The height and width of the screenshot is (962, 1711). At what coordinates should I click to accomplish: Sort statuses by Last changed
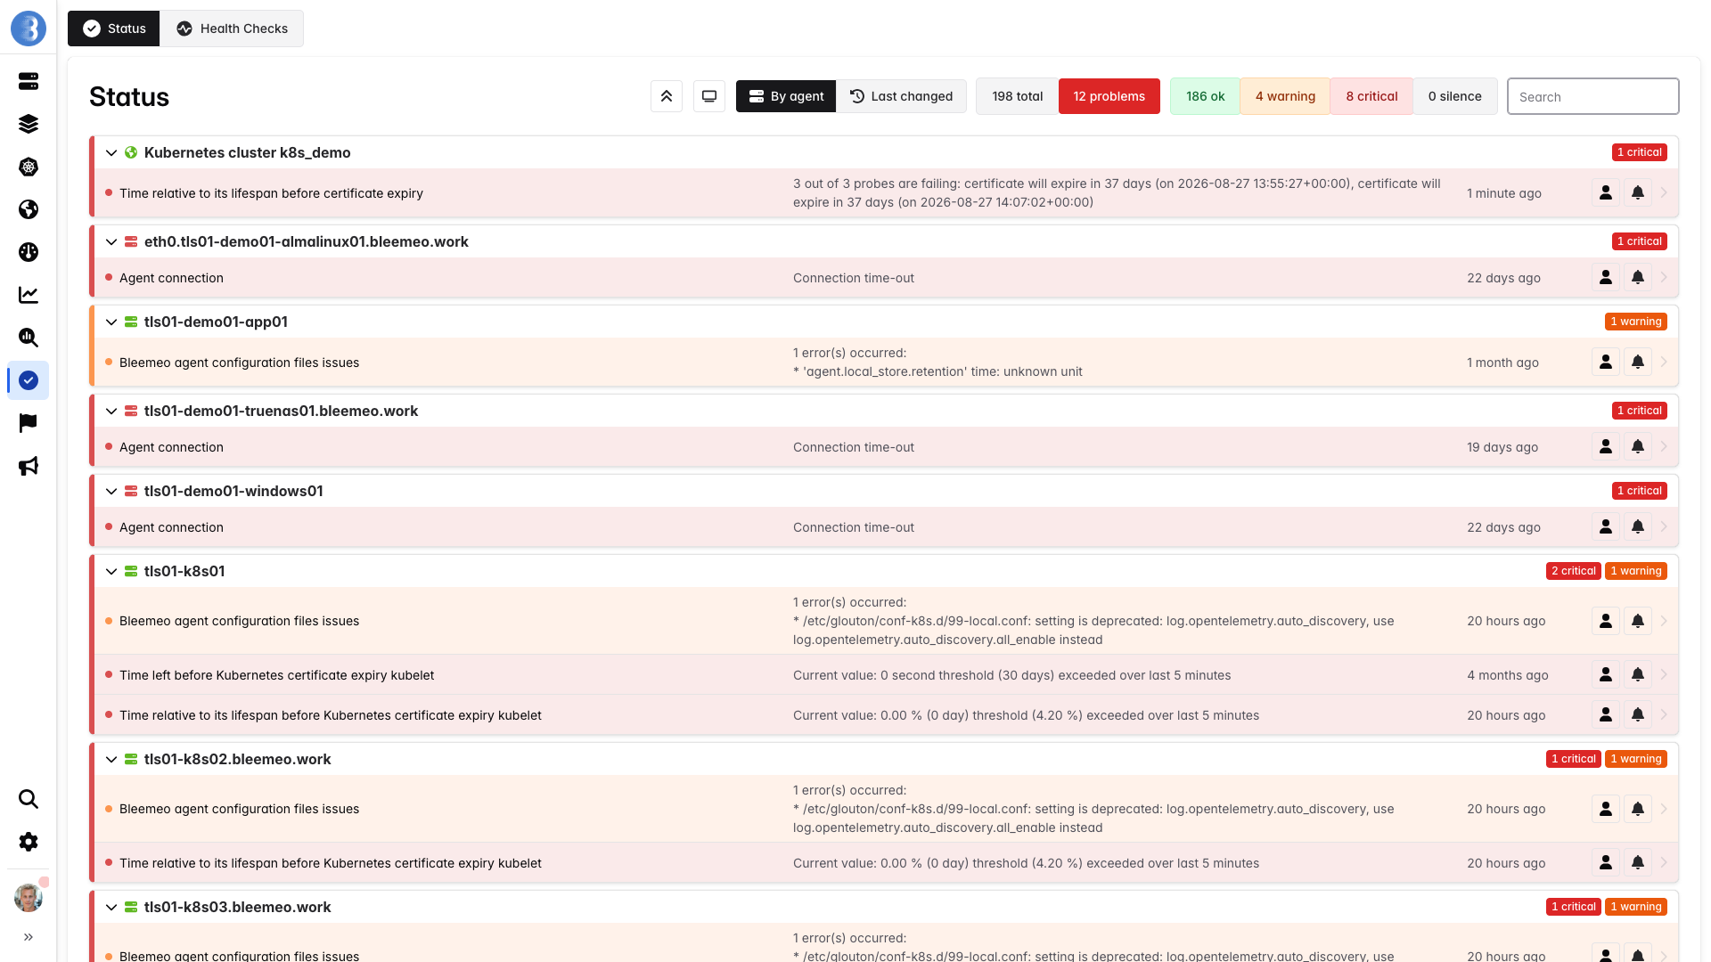tap(901, 96)
